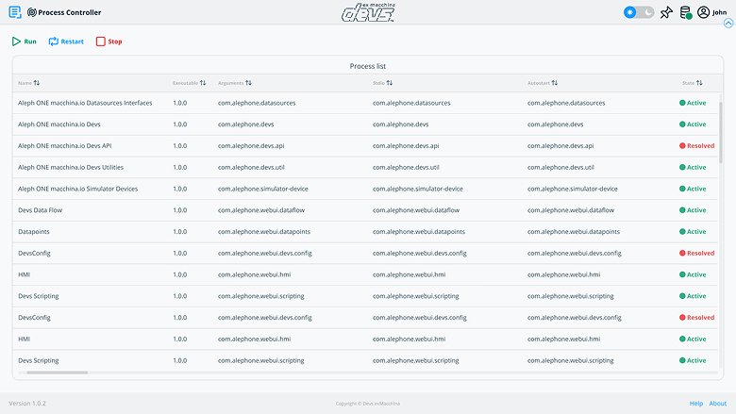Open the About link in footer
The image size is (736, 414).
(x=718, y=404)
